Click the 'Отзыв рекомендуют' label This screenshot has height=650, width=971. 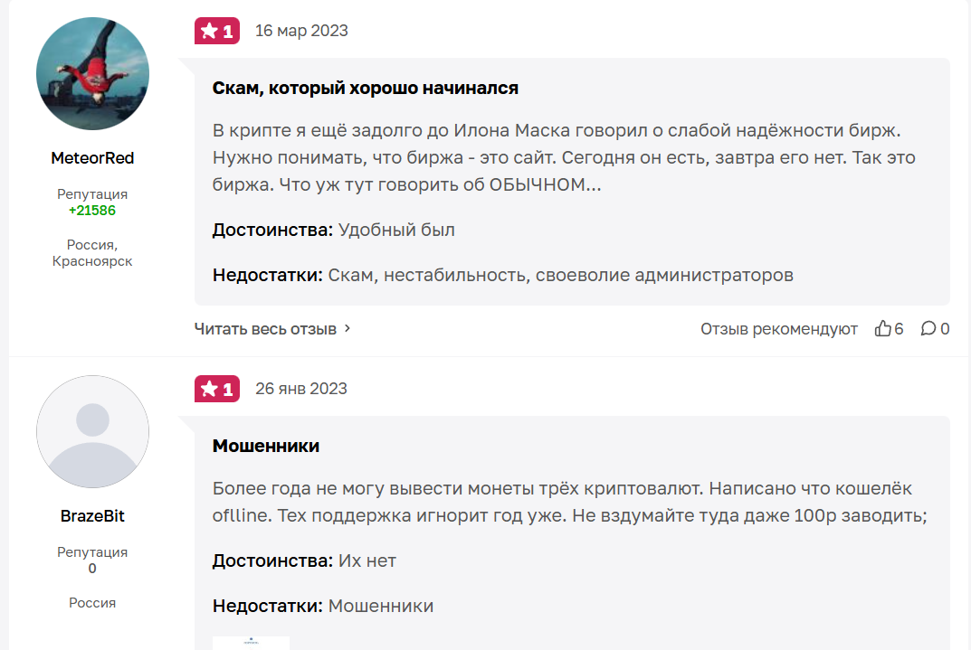click(778, 329)
